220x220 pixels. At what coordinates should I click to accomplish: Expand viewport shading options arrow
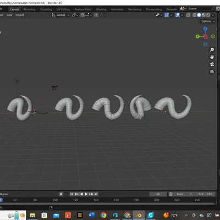(213, 15)
